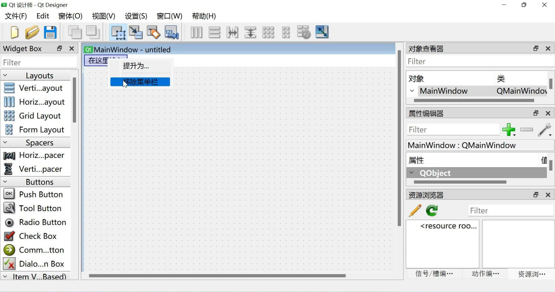Switch to the 信号/槽编辑器 tab
This screenshot has height=292, width=555.
click(x=434, y=274)
